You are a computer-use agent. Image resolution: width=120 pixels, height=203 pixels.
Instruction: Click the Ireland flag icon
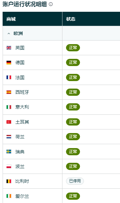(x=9, y=196)
